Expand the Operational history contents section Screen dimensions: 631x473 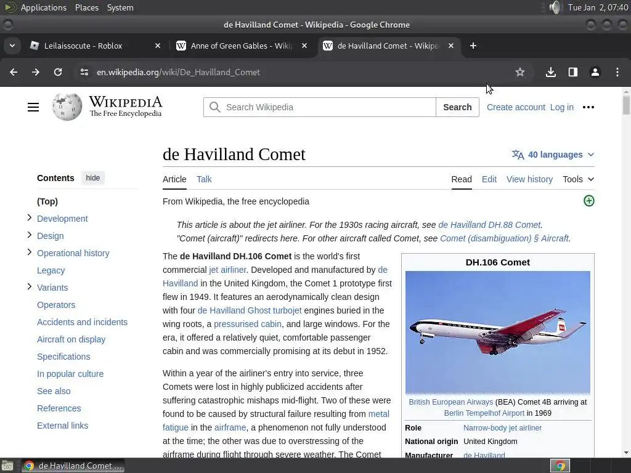pos(30,253)
